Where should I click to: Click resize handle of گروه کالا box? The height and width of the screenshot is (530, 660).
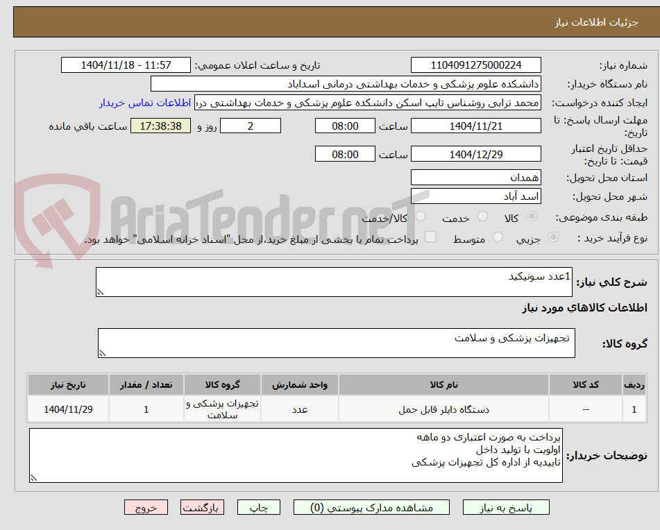(102, 353)
